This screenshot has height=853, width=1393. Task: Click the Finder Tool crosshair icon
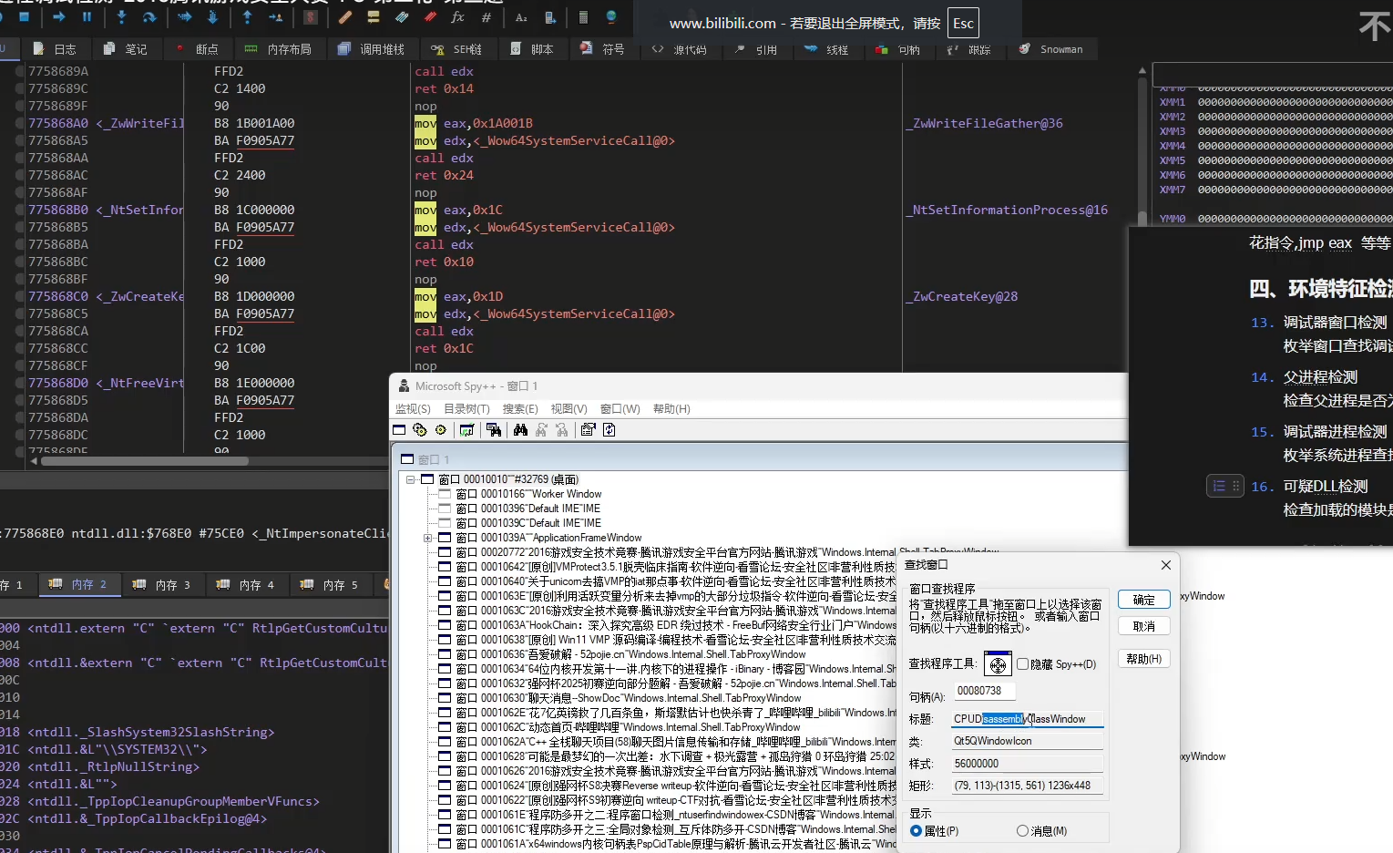click(x=998, y=664)
